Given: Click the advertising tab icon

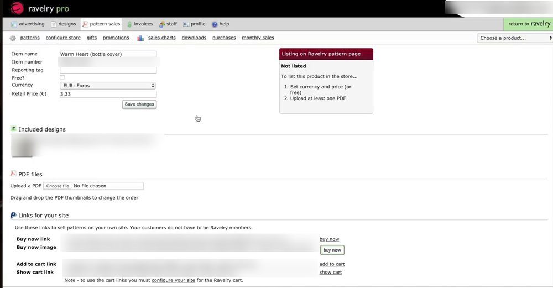Looking at the screenshot, I should [14, 24].
